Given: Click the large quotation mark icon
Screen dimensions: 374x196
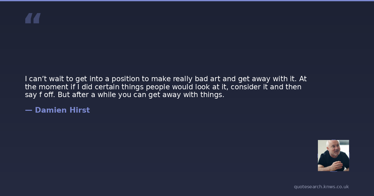Looking at the screenshot, I should [33, 18].
